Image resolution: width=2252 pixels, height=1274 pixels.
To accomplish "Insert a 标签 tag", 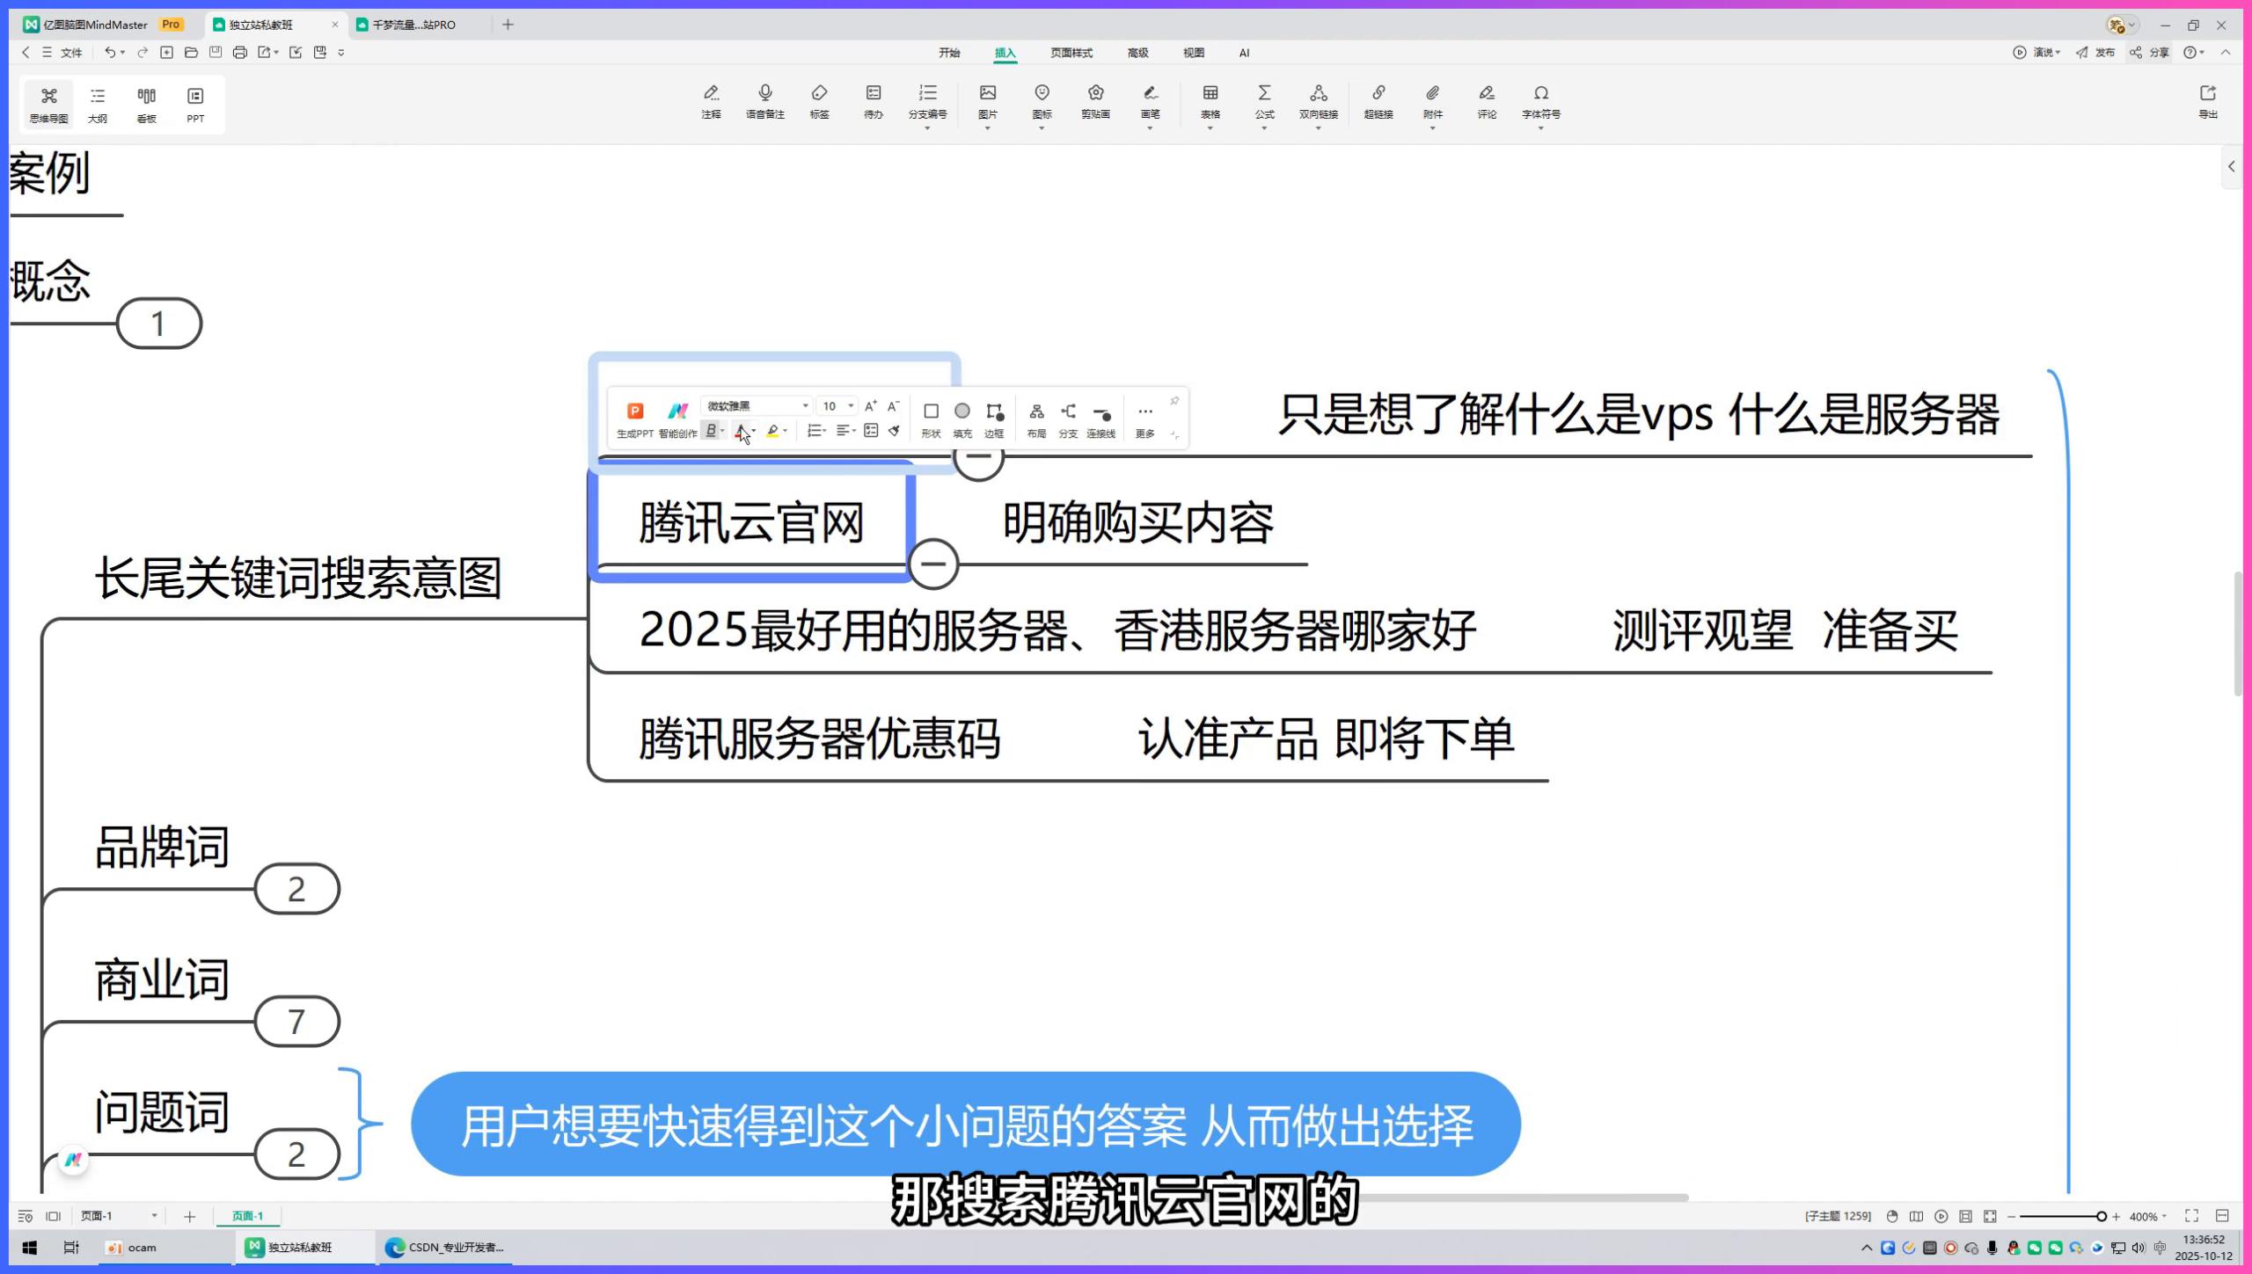I will pos(819,102).
